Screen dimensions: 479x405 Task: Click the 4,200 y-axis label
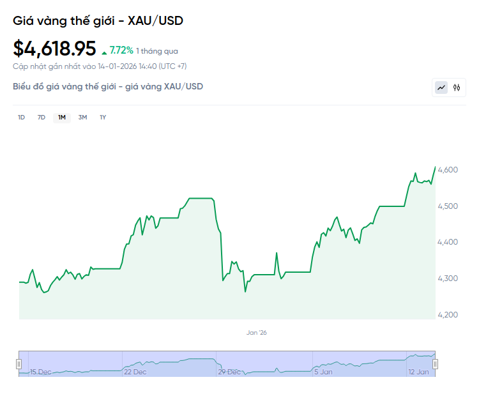pos(447,315)
